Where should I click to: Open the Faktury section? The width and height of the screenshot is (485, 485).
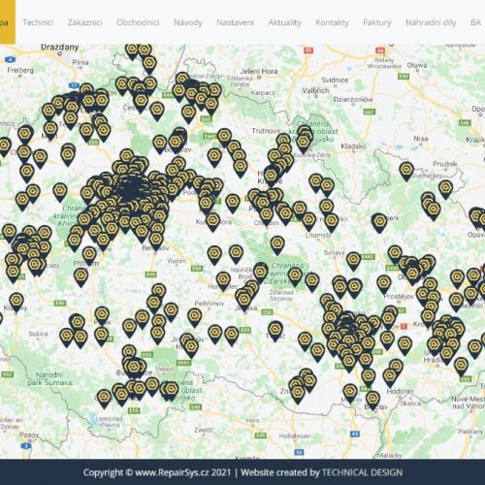coord(377,22)
